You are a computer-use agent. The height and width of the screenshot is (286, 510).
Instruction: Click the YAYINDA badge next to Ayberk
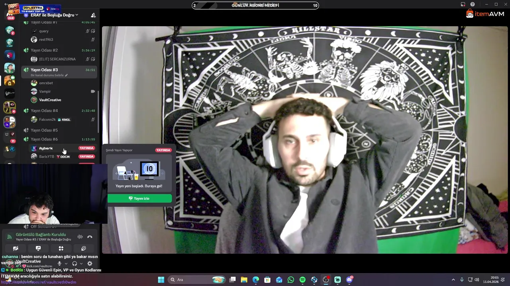pyautogui.click(x=86, y=148)
